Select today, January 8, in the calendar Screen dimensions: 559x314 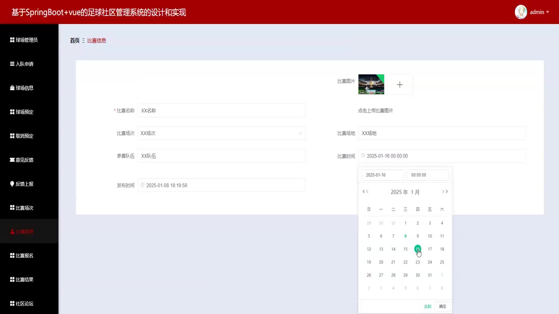[x=405, y=236]
